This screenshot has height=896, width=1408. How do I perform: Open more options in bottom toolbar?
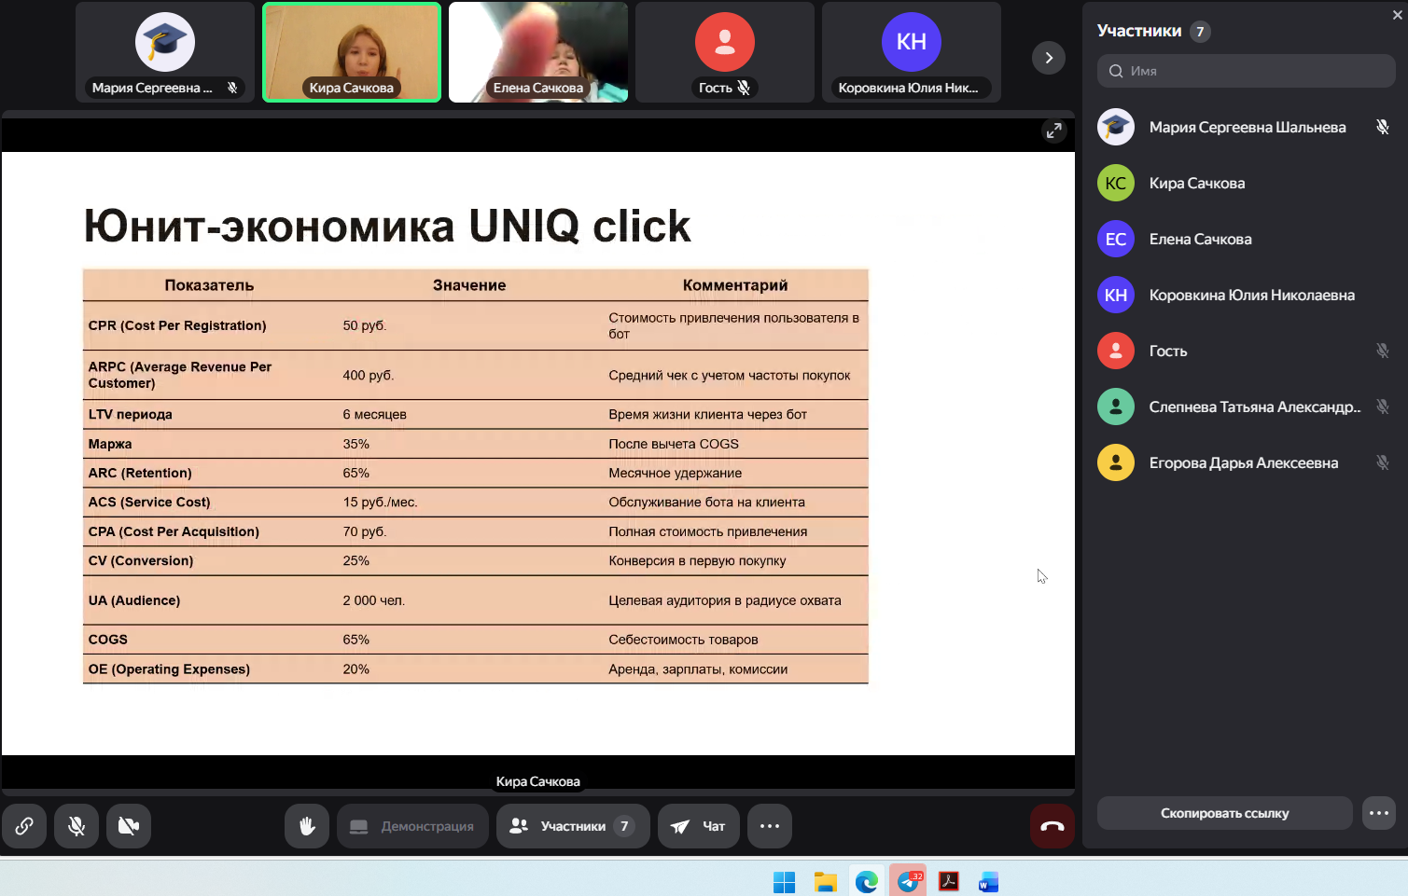[x=770, y=826]
